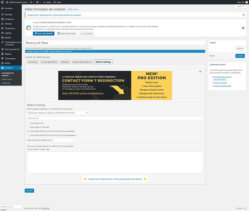249x211 pixels.
Task: Open Preguntas frecuentes help link
Action: (221, 77)
